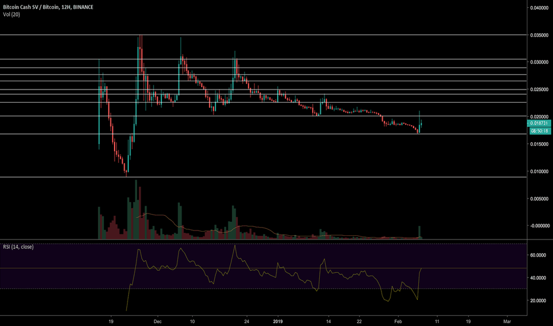The image size is (553, 326).
Task: Click the 0.025000 price axis label
Action: point(539,90)
